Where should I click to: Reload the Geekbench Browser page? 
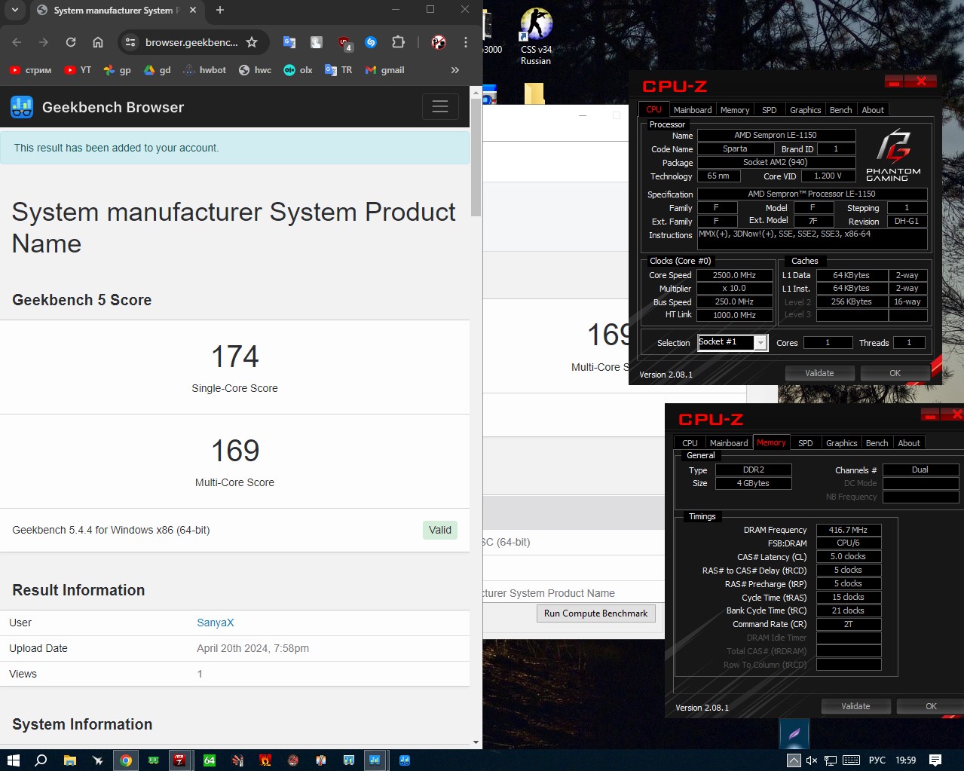click(71, 42)
